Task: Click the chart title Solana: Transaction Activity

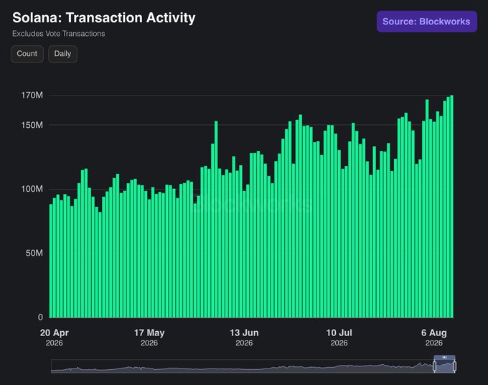Action: [104, 18]
